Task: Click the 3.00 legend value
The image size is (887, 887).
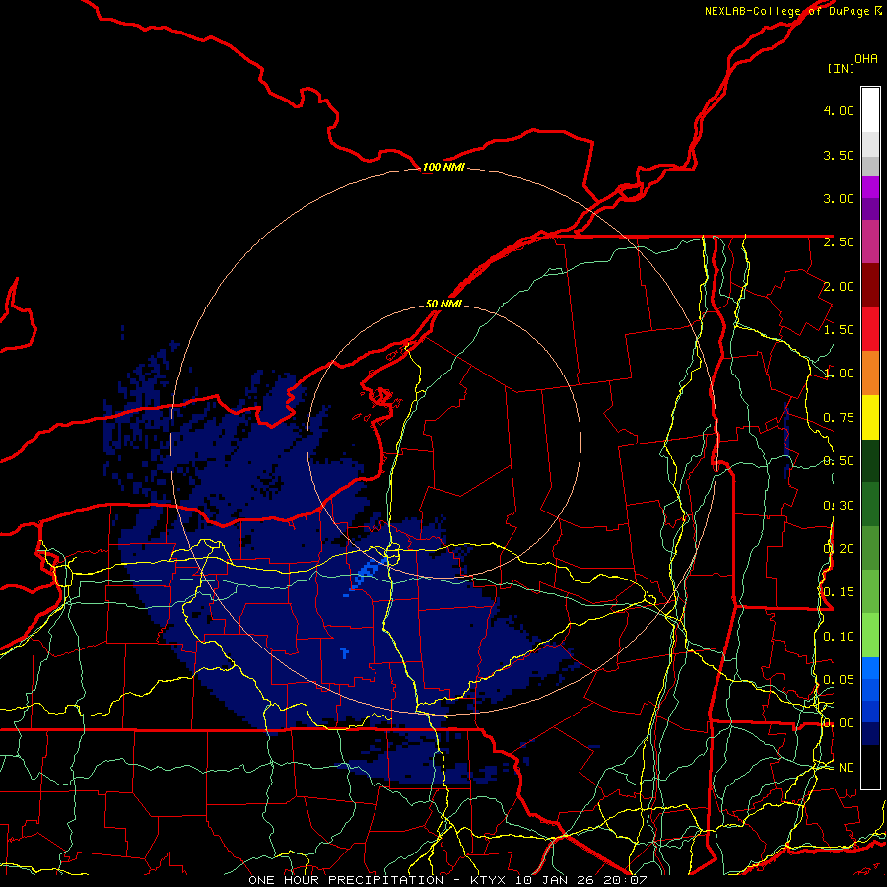Action: click(839, 198)
